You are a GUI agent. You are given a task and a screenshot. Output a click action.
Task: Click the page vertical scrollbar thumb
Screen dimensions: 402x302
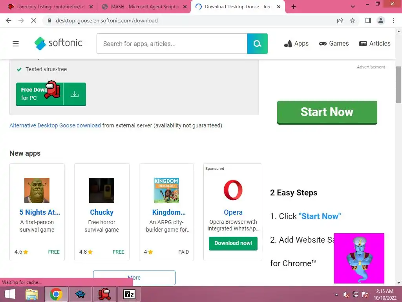(x=398, y=85)
